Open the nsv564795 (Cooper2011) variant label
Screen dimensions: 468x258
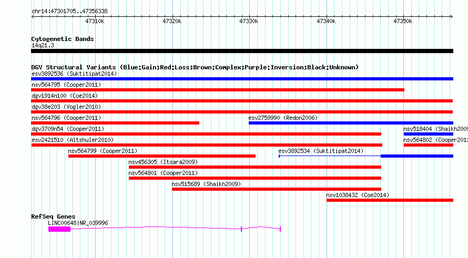(66, 85)
